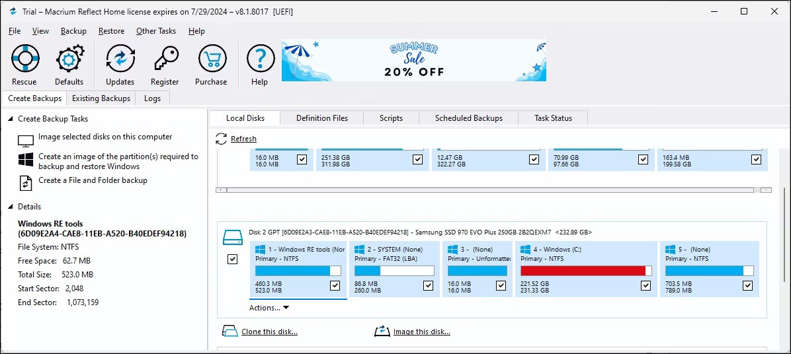This screenshot has width=791, height=354.
Task: Click the Clone this disk link
Action: tap(269, 332)
